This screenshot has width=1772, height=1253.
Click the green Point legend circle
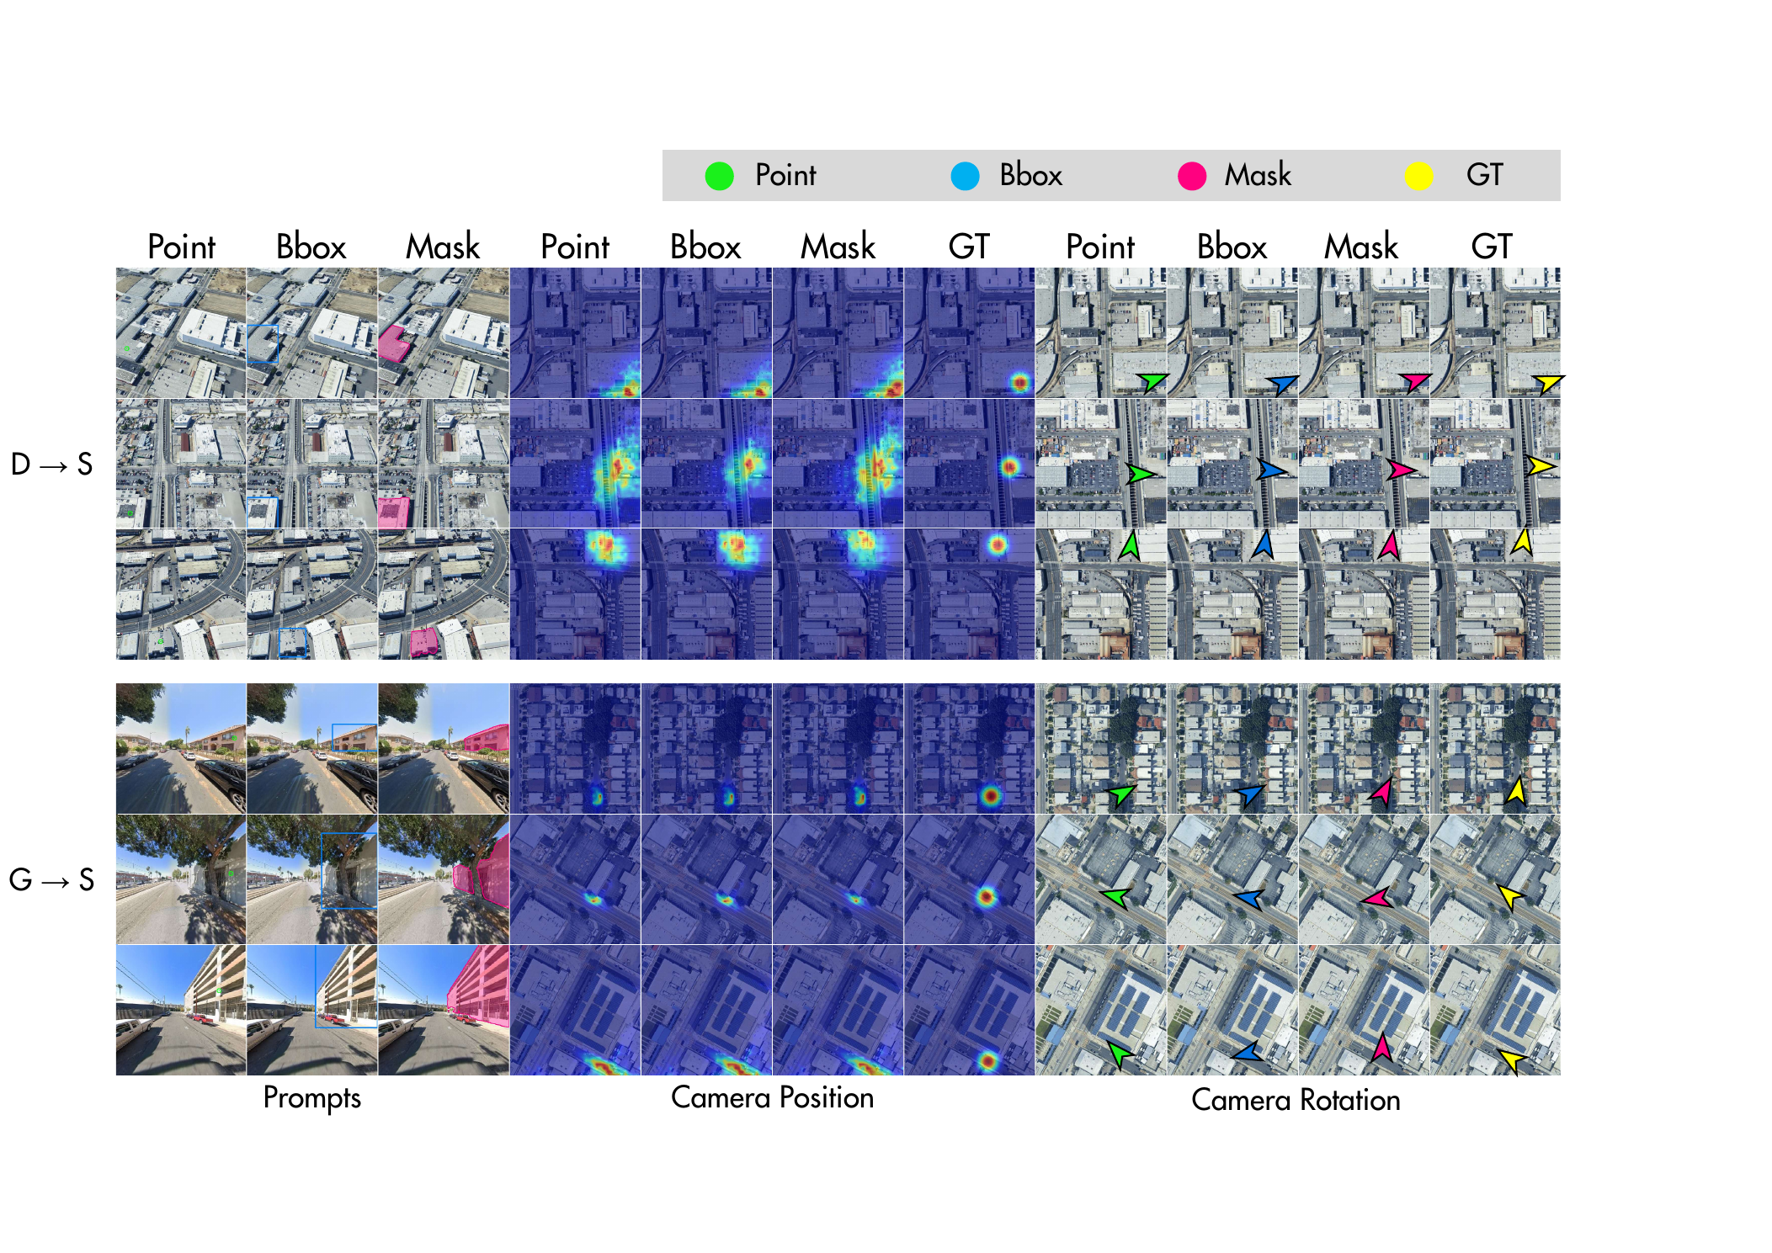(x=719, y=176)
